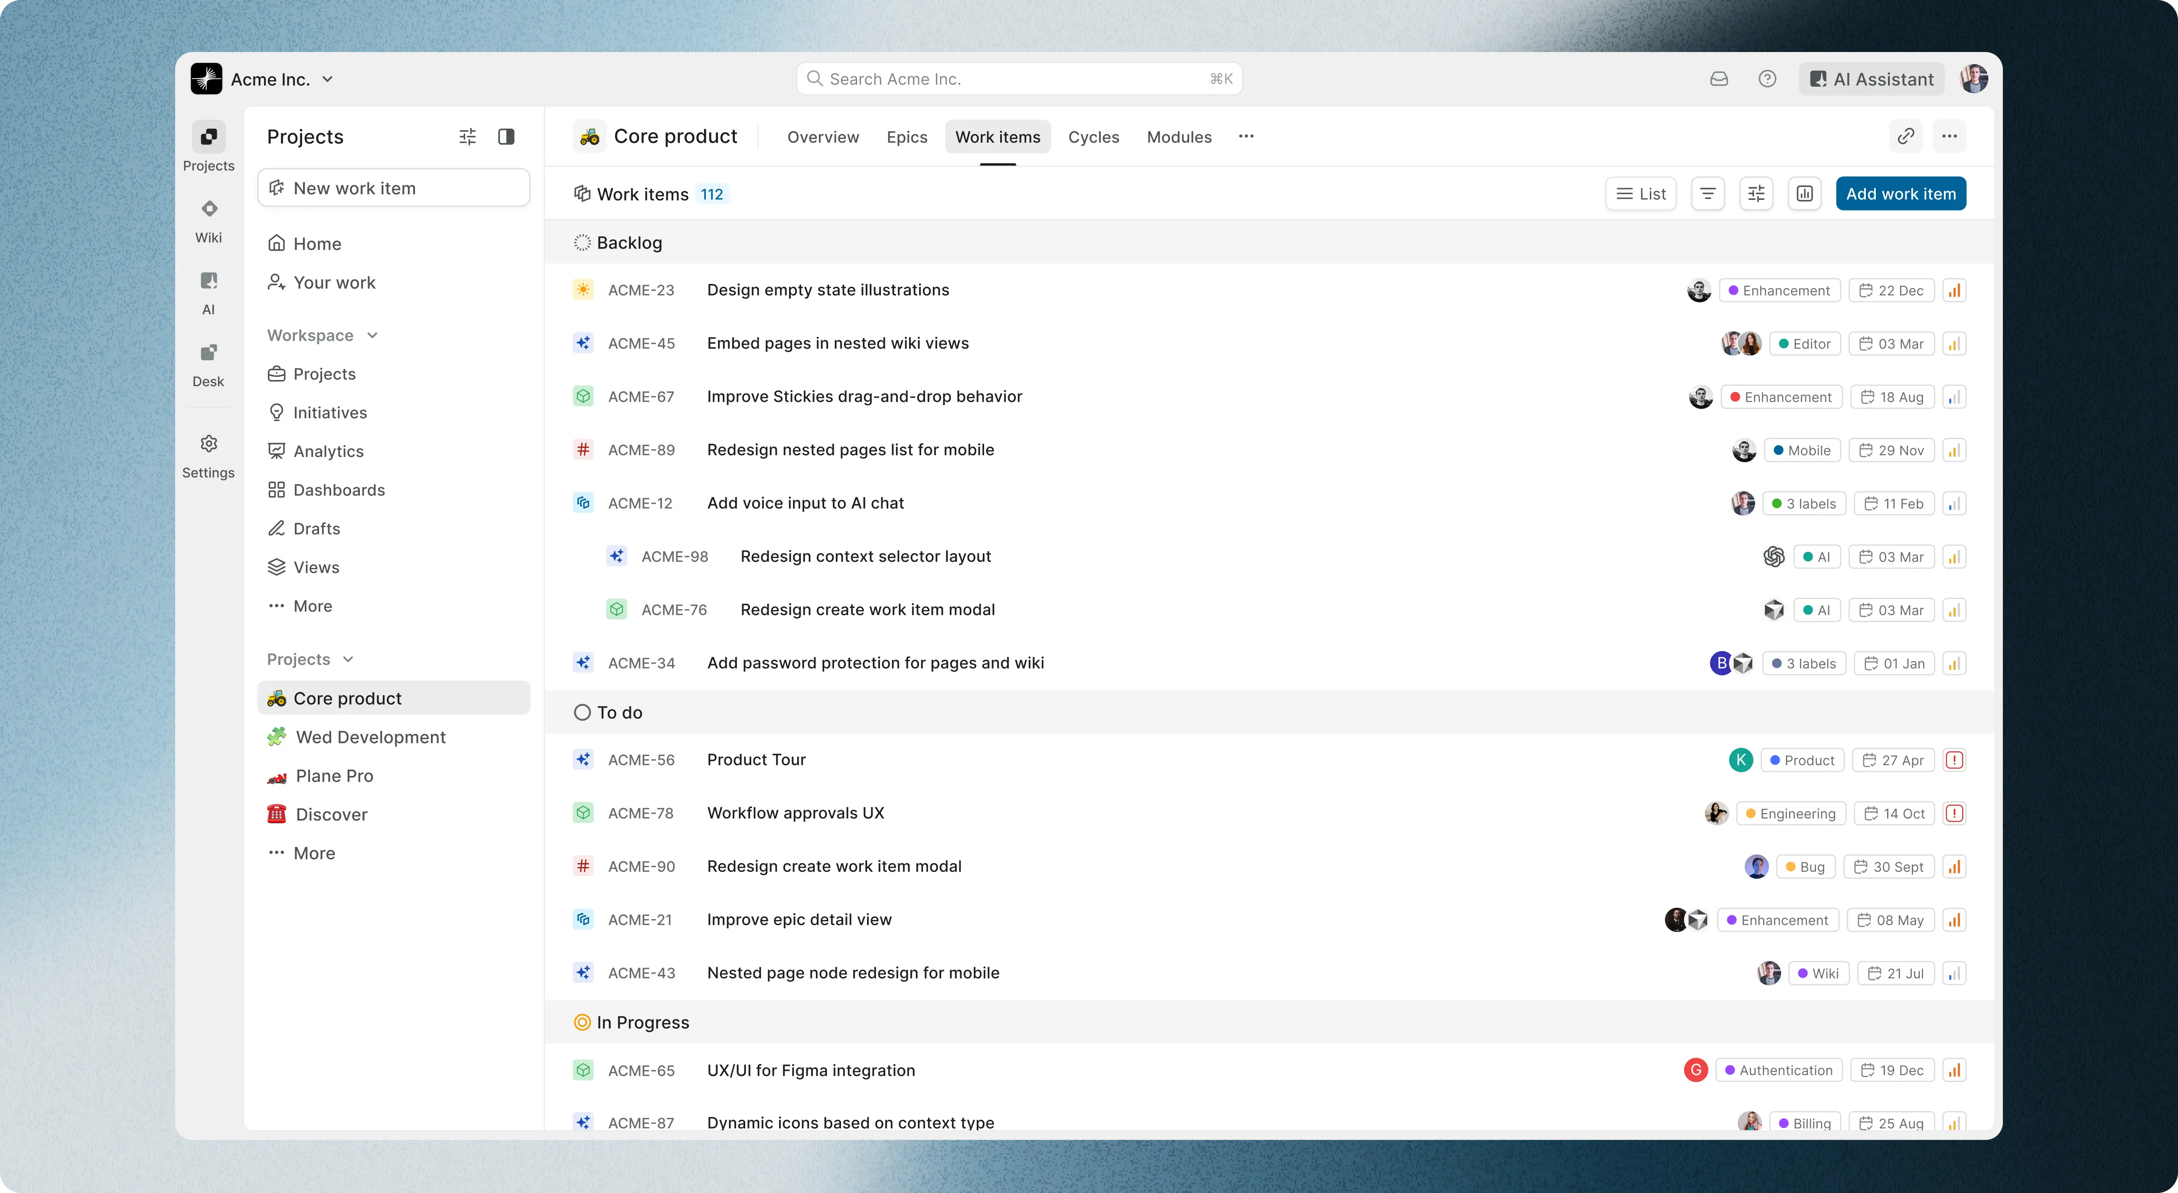Image resolution: width=2178 pixels, height=1193 pixels.
Task: Open the inbox icon in the top bar
Action: [x=1719, y=78]
